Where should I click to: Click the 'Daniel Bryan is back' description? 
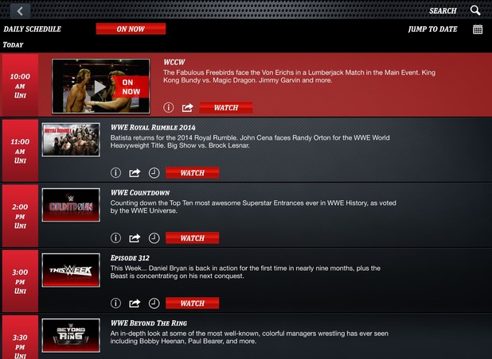[x=245, y=272]
